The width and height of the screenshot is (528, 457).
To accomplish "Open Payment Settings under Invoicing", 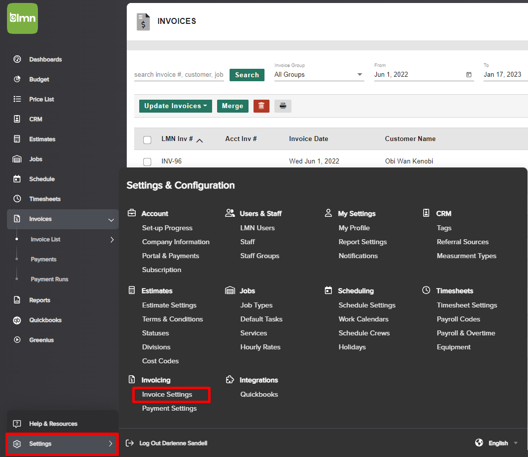I will pos(169,408).
